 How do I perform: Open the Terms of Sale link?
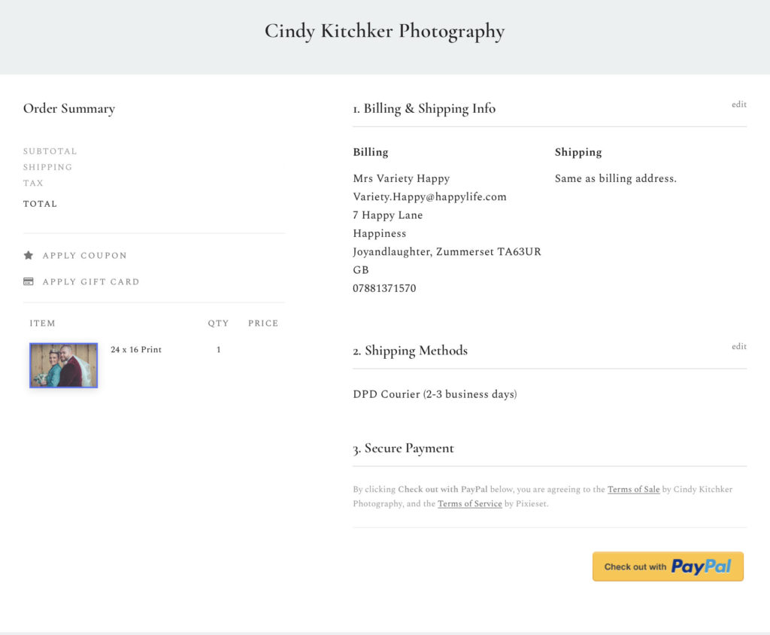(x=633, y=490)
